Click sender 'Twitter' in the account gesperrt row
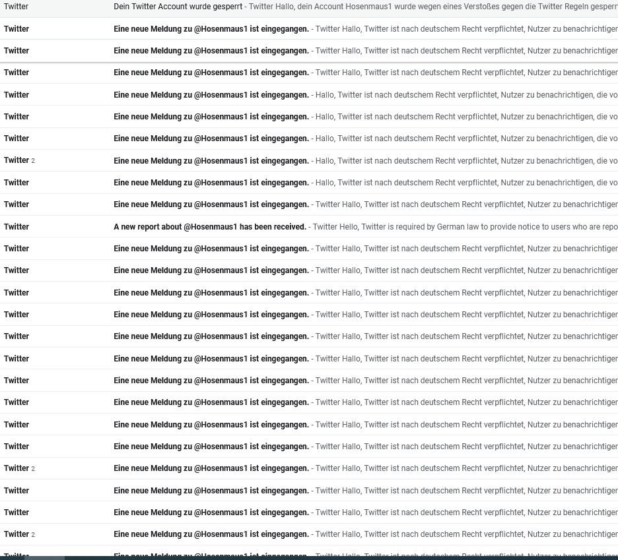618x560 pixels. coord(16,7)
